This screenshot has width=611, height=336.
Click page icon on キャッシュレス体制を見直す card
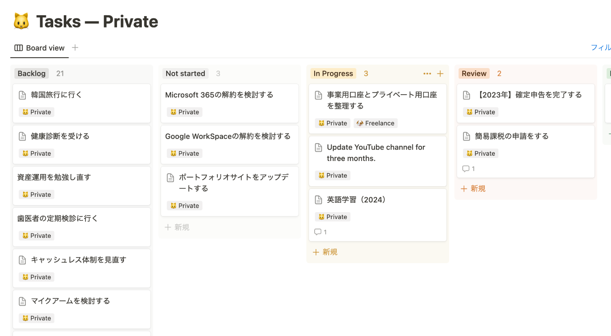click(22, 260)
